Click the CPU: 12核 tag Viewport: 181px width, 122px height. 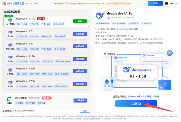click(35, 61)
